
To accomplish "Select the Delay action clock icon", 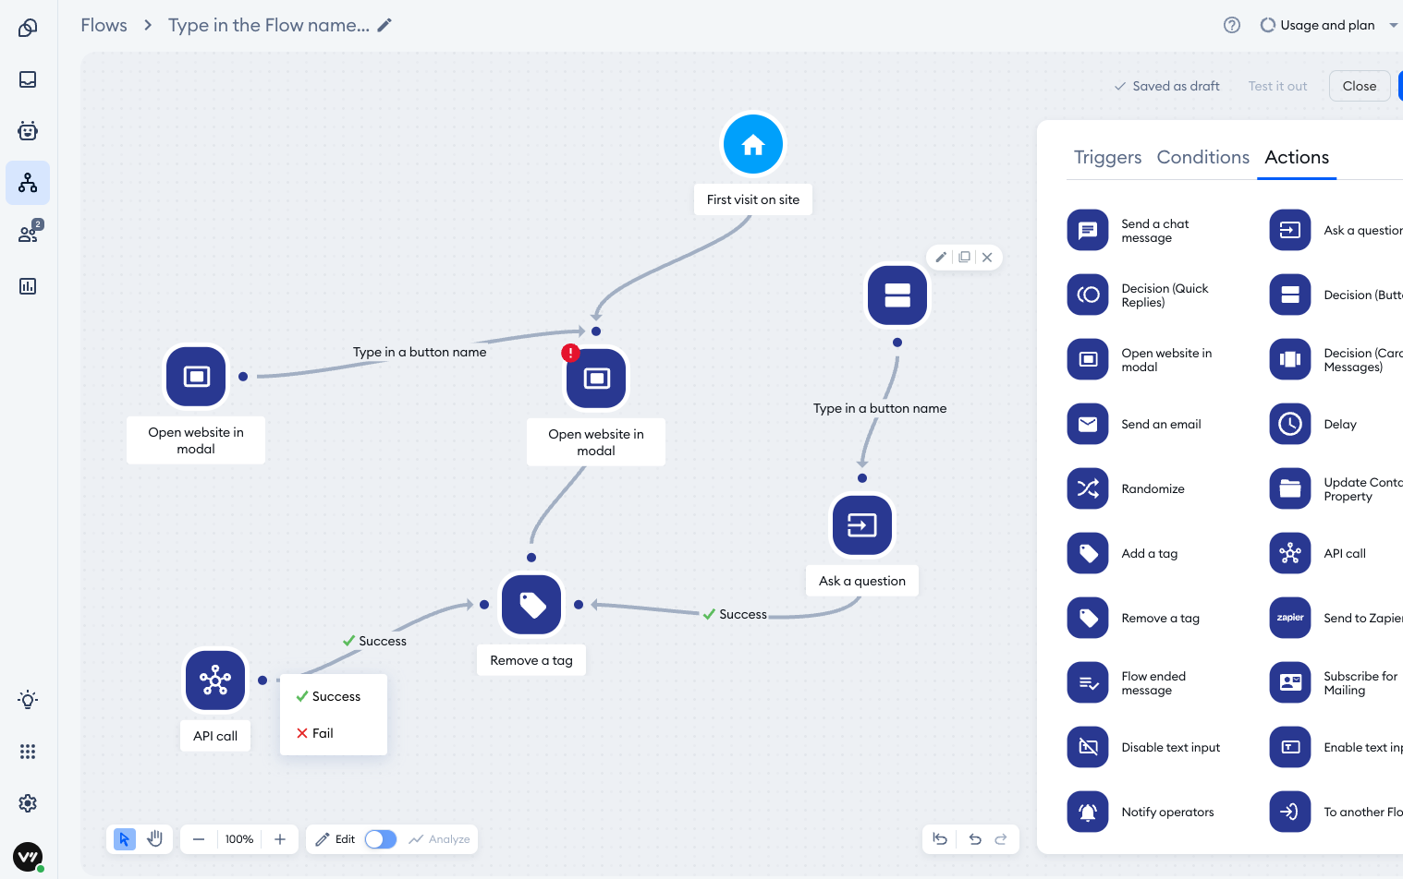I will pyautogui.click(x=1290, y=425).
